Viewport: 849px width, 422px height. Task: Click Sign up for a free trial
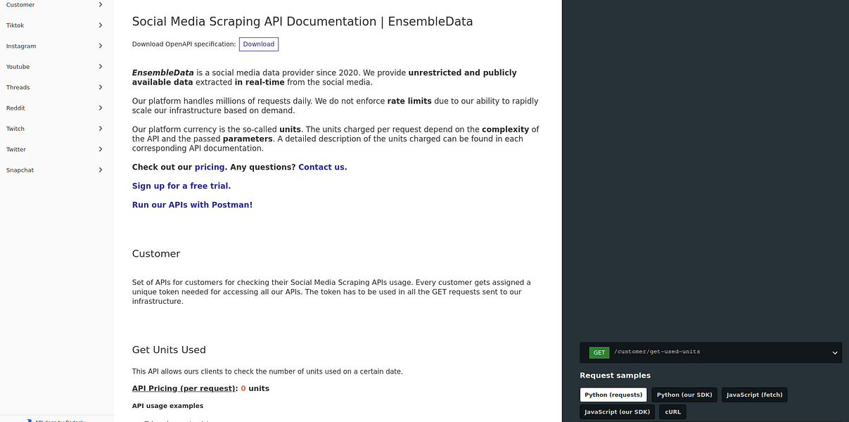point(181,186)
